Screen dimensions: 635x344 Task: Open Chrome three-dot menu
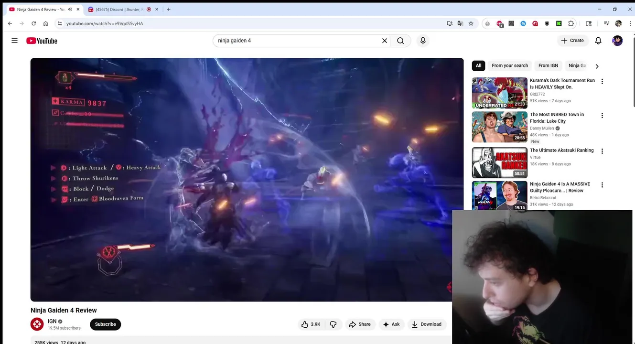[x=630, y=23]
